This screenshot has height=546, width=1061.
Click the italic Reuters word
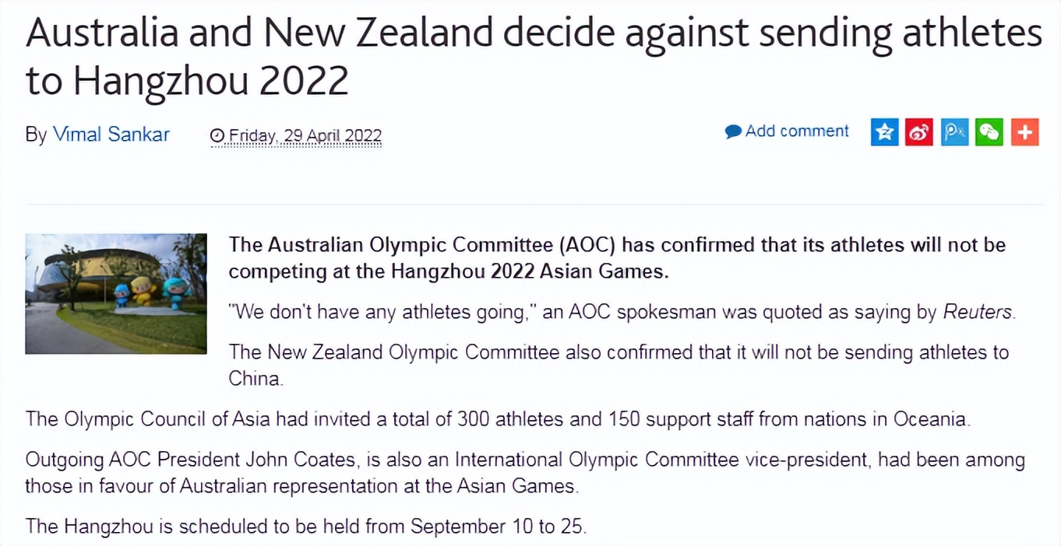click(x=978, y=313)
